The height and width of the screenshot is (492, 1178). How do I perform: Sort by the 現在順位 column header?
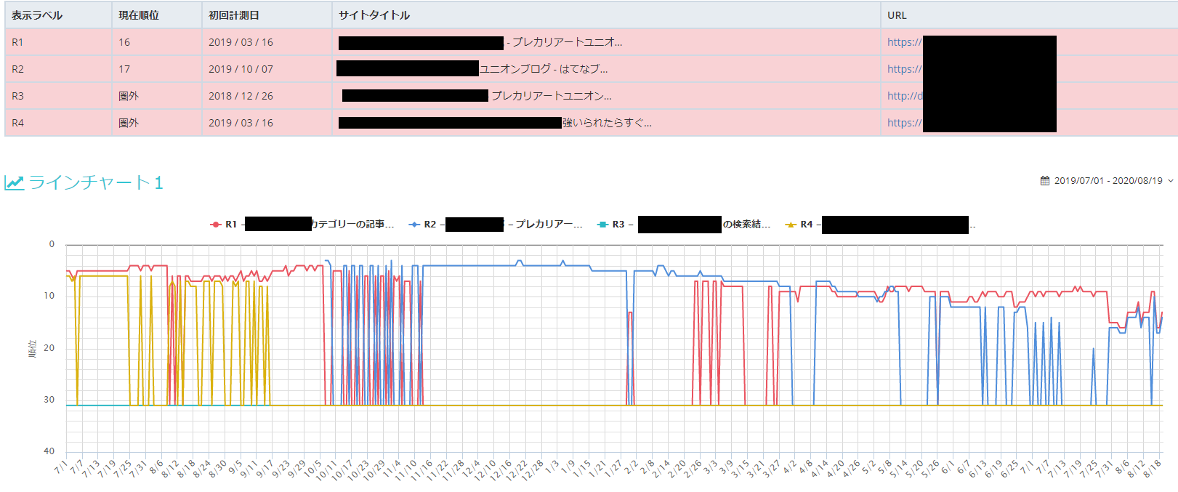pos(139,15)
